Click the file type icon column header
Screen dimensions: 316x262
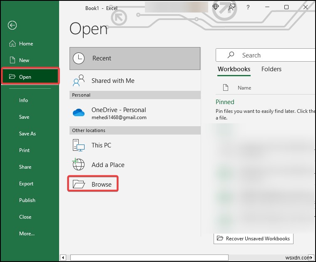coord(226,87)
